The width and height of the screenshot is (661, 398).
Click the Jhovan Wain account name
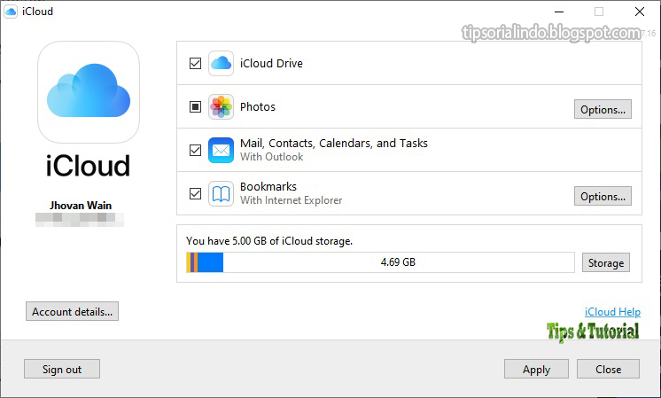81,206
